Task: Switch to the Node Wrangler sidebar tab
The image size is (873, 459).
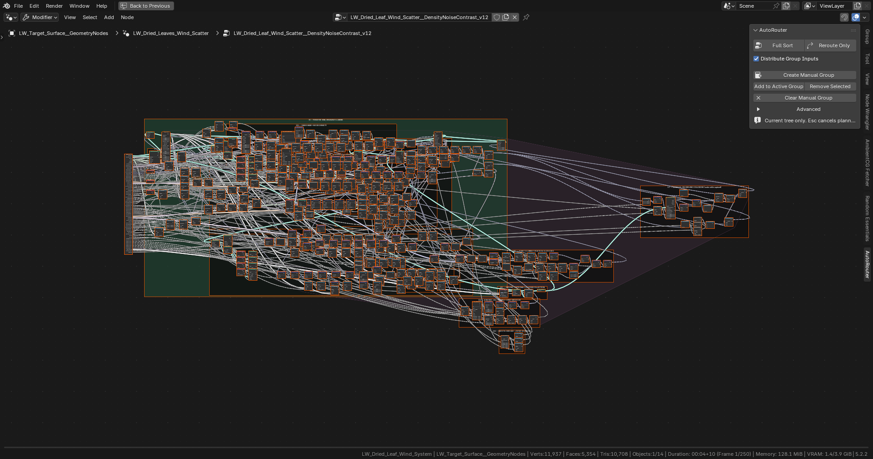Action: (867, 112)
